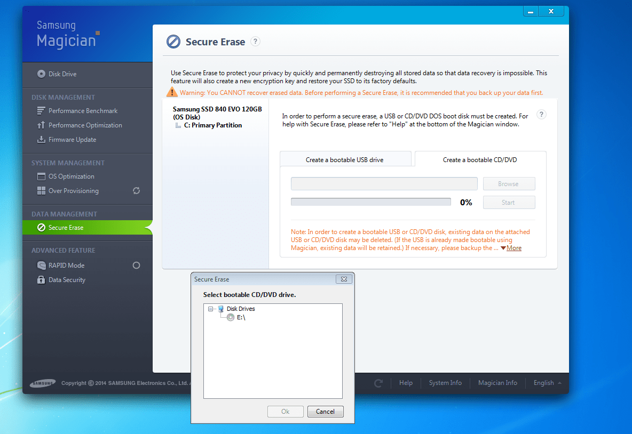Click the Start button
The height and width of the screenshot is (434, 632).
tap(509, 203)
